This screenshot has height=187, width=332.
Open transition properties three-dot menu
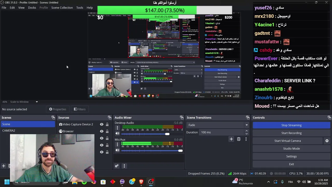click(246, 139)
